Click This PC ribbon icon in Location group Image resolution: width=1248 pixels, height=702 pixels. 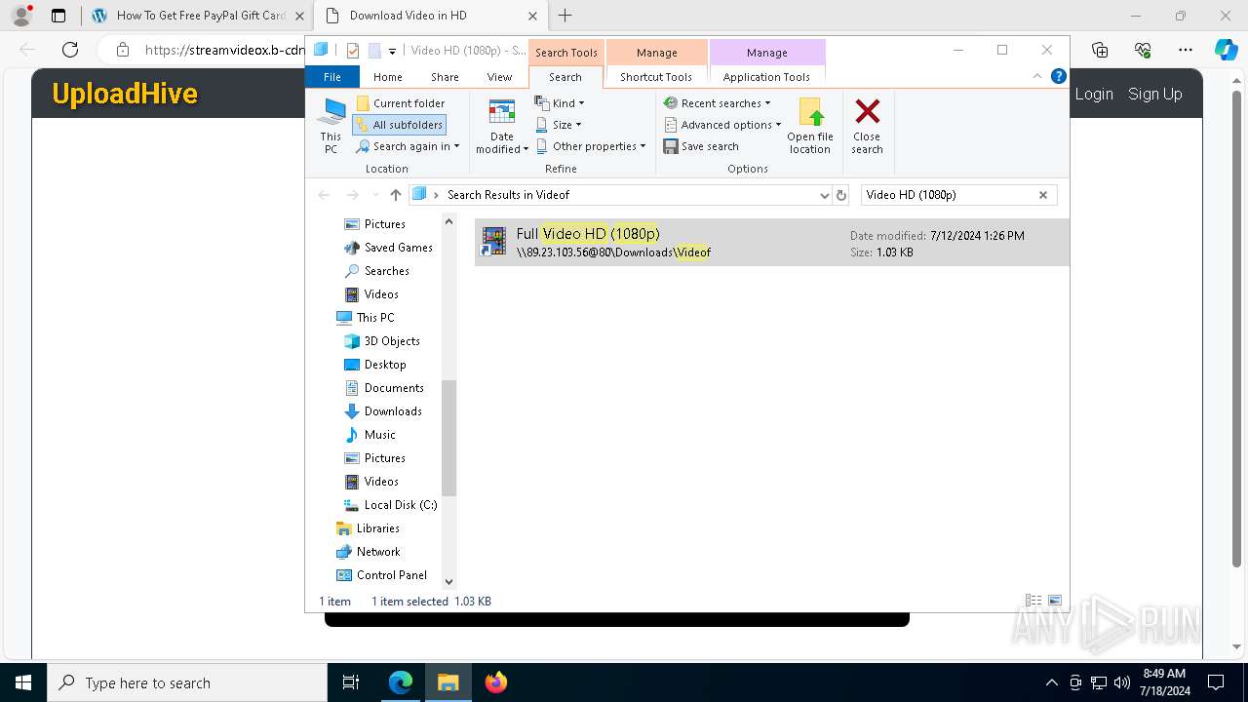pos(331,126)
